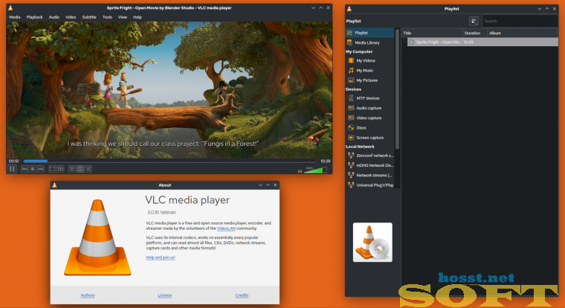The height and width of the screenshot is (308, 565).
Task: Toggle total/remaining time 10:29
Action: pos(326,161)
